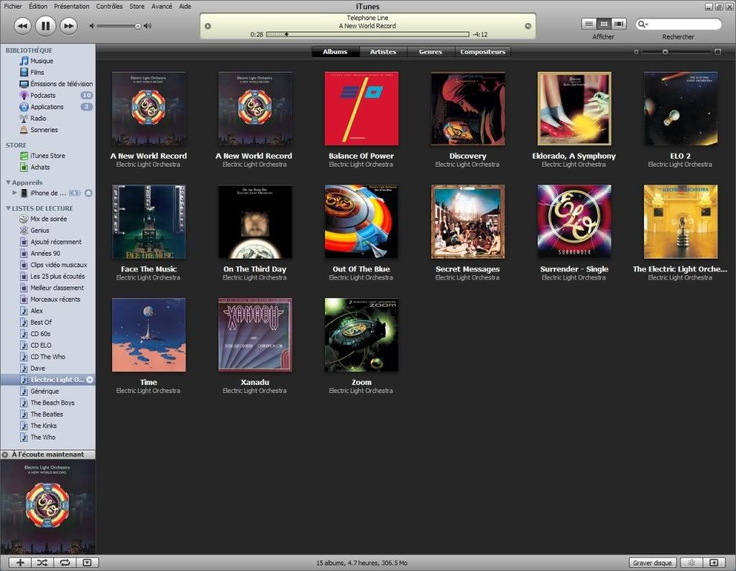Select the Out Of The Blue album cover
This screenshot has height=571, width=736.
tap(361, 222)
